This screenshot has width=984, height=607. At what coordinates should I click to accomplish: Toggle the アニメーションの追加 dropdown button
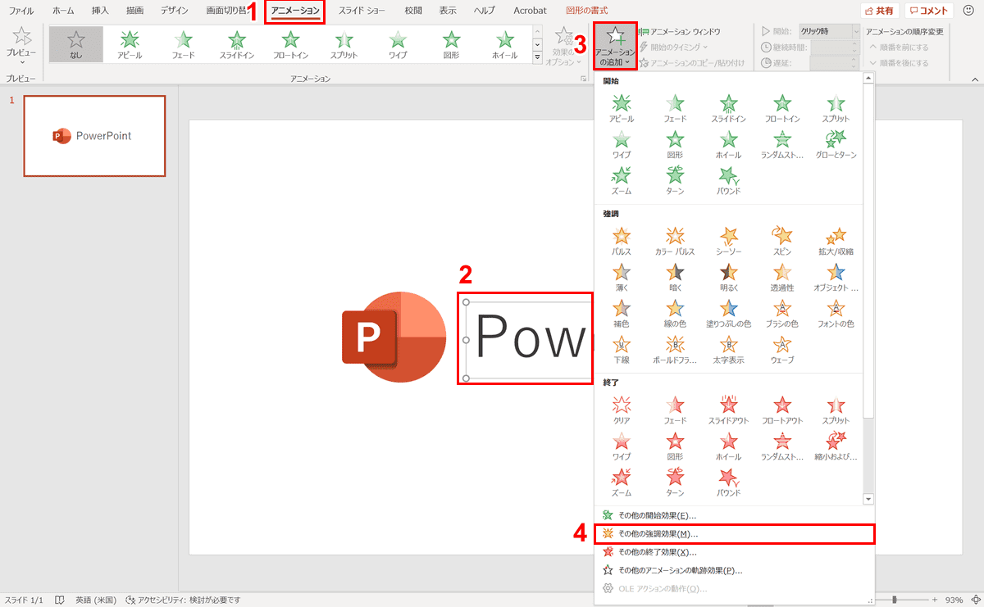(x=615, y=47)
